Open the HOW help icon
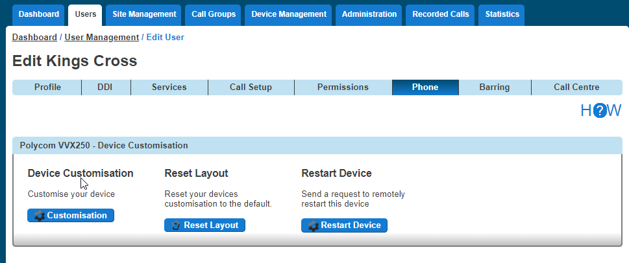This screenshot has width=629, height=263. point(600,111)
